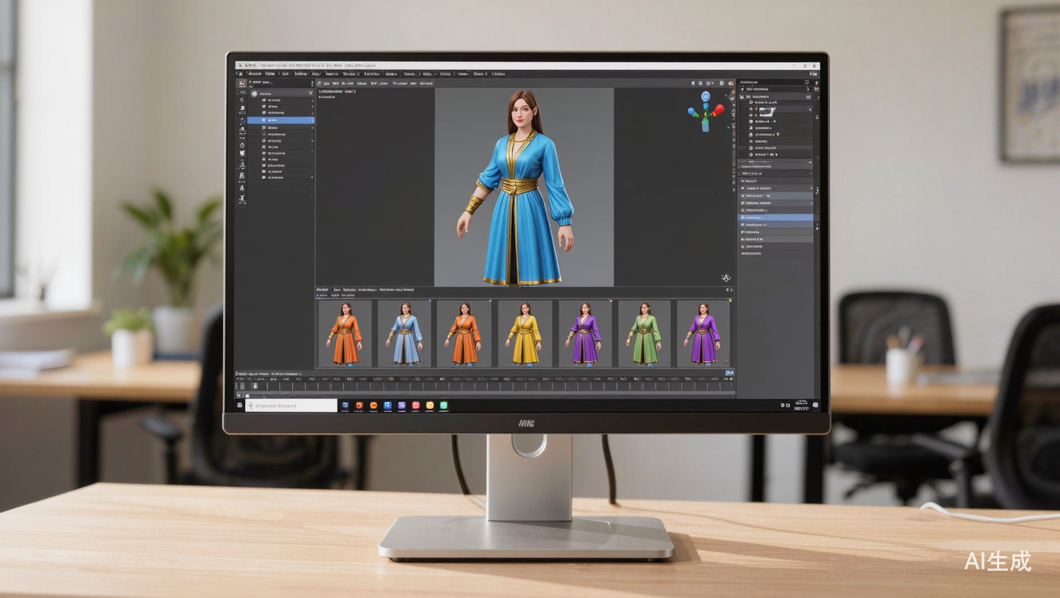Choose the yellow dress variant thumbnail

pos(525,333)
